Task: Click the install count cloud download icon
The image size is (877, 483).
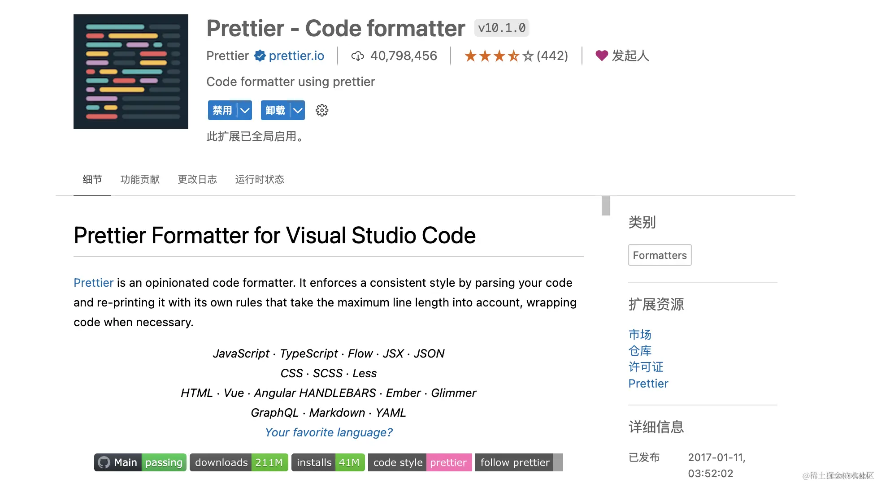Action: (x=357, y=56)
